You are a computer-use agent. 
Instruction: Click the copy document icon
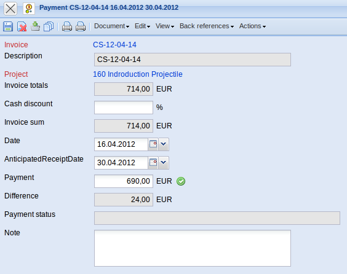(49, 26)
